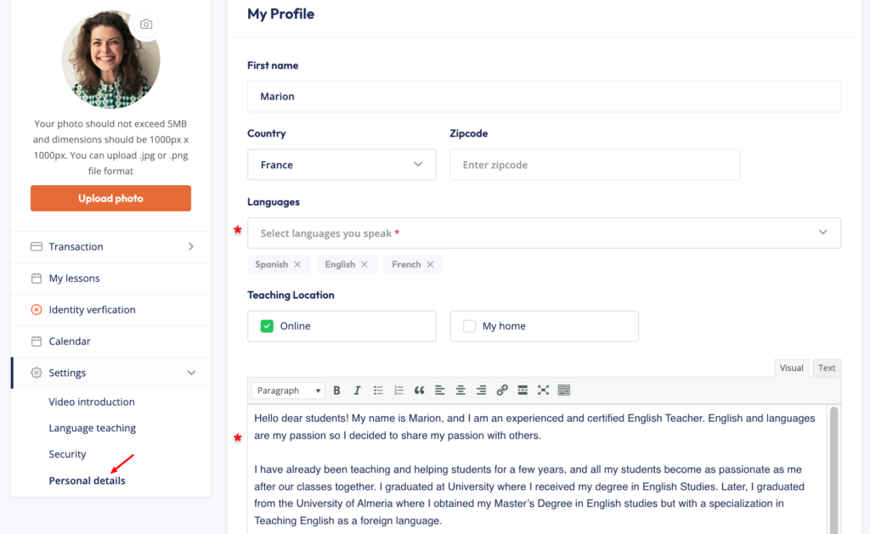870x534 pixels.
Task: Insert a link using the editor toolbar
Action: coord(502,391)
